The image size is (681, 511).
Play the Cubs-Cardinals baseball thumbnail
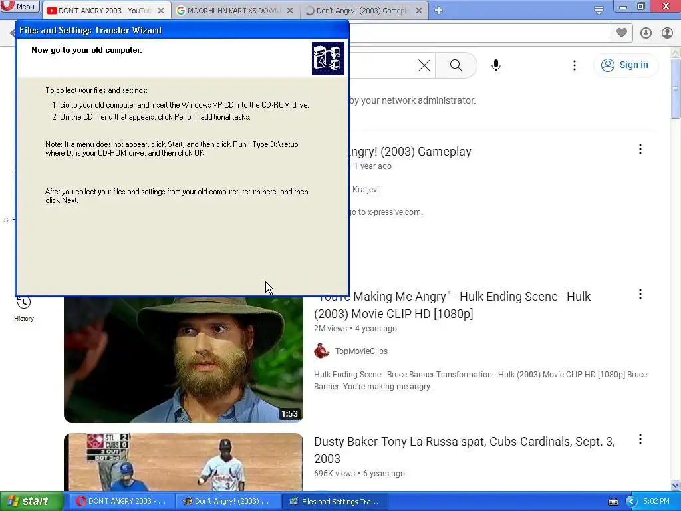click(x=184, y=462)
